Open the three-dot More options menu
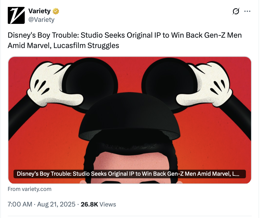 coord(247,11)
